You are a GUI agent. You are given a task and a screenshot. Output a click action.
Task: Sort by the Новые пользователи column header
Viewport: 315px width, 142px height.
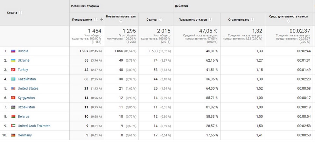[121, 16]
